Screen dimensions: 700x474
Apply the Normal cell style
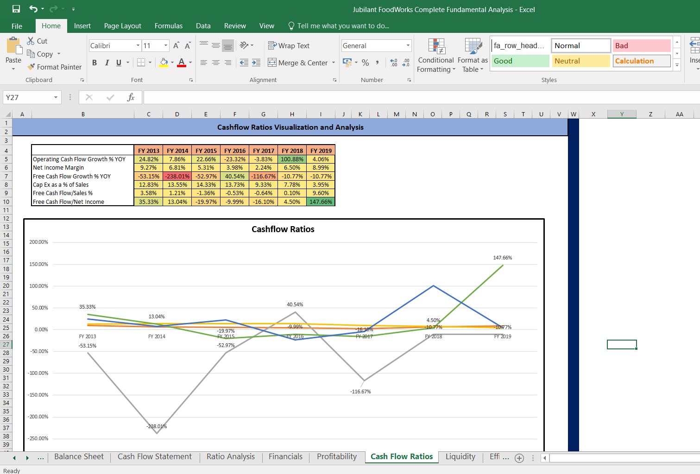[x=581, y=45]
